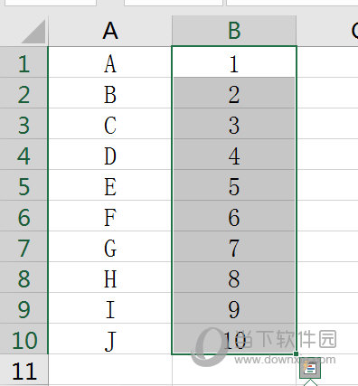Image resolution: width=358 pixels, height=386 pixels.
Task: Select row 1 header
Action: [24, 62]
